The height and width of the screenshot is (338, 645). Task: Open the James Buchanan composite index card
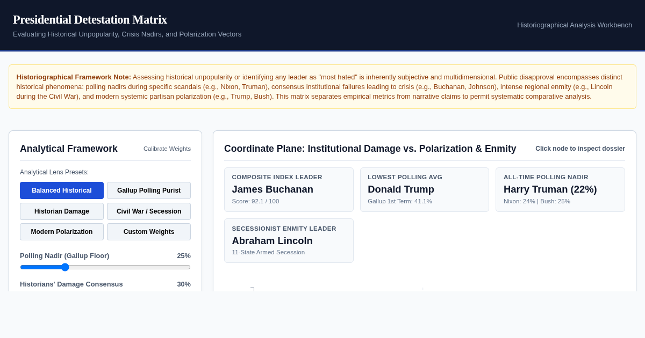coord(289,189)
